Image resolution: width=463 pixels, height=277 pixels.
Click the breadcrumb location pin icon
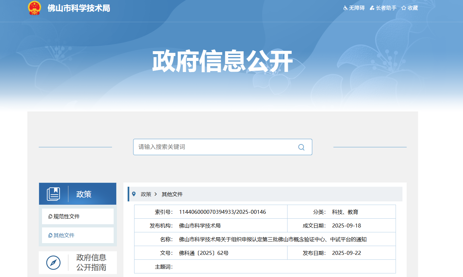click(134, 194)
